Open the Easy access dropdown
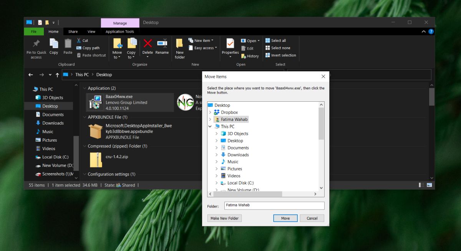Screen dimensions: 461x251 (202, 48)
